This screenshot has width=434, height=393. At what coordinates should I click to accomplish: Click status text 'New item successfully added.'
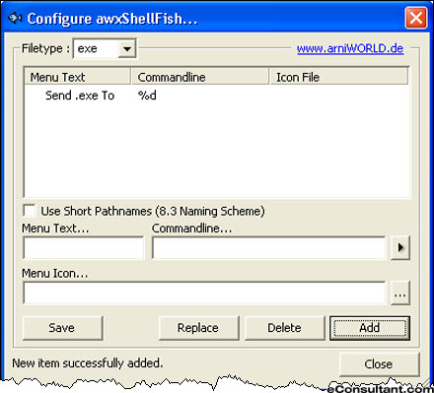click(x=88, y=363)
